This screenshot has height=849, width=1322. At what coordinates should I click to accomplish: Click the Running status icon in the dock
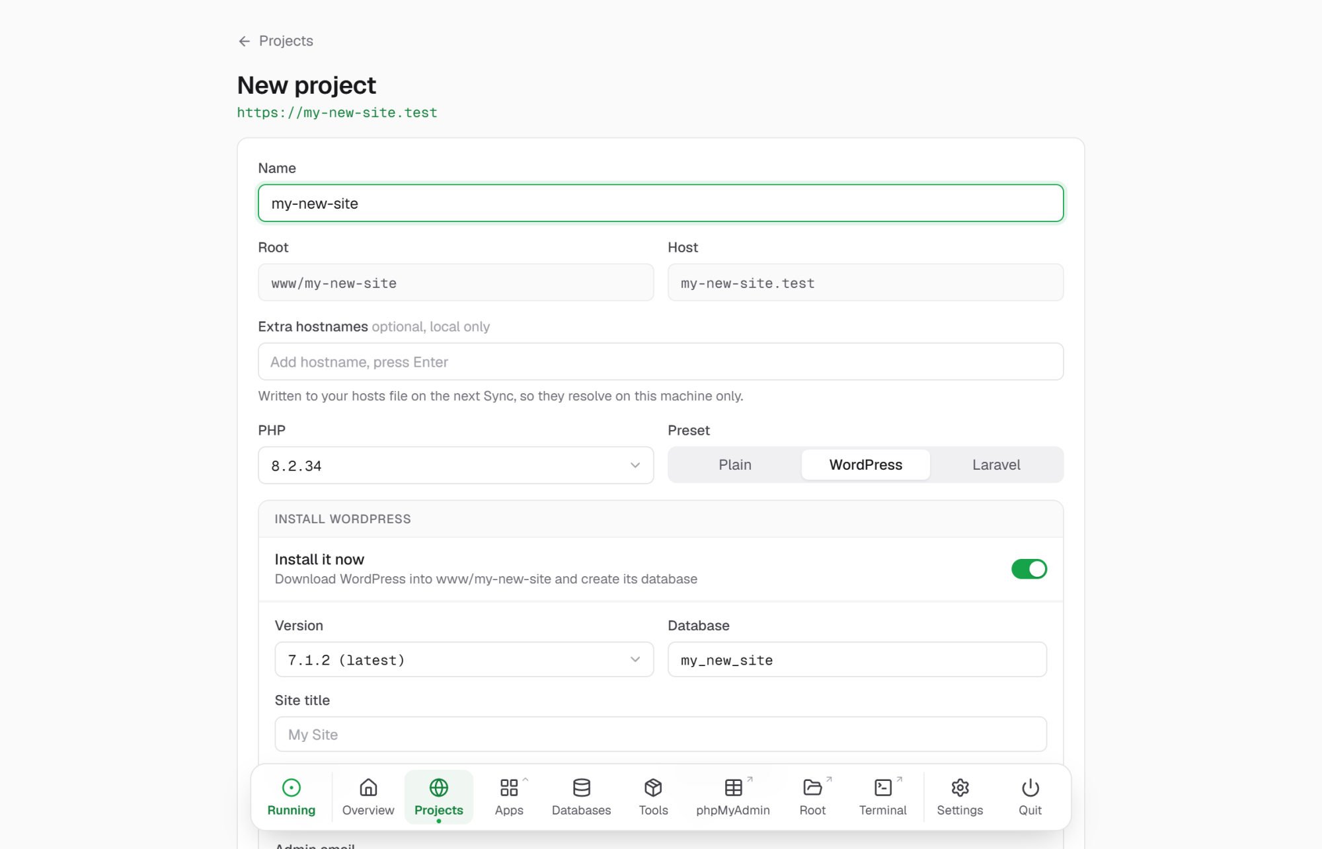pyautogui.click(x=291, y=788)
